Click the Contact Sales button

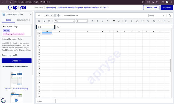(151, 8)
